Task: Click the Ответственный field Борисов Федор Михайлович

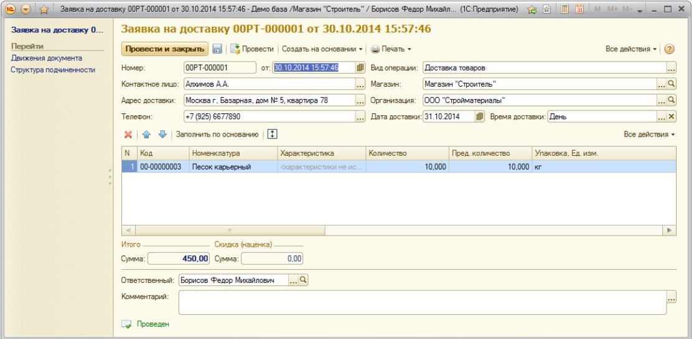Action: pyautogui.click(x=233, y=280)
